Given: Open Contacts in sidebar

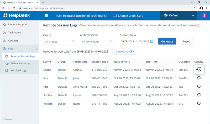Looking at the screenshot, I should tap(13, 41).
